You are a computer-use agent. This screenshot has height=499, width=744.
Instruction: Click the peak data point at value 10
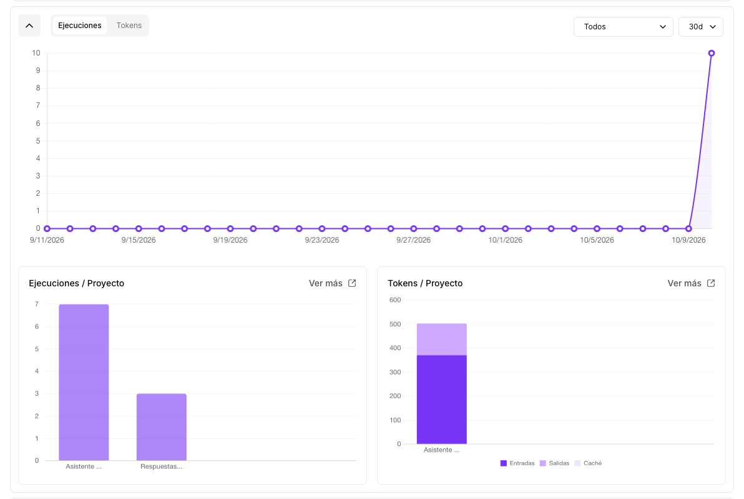pos(712,53)
